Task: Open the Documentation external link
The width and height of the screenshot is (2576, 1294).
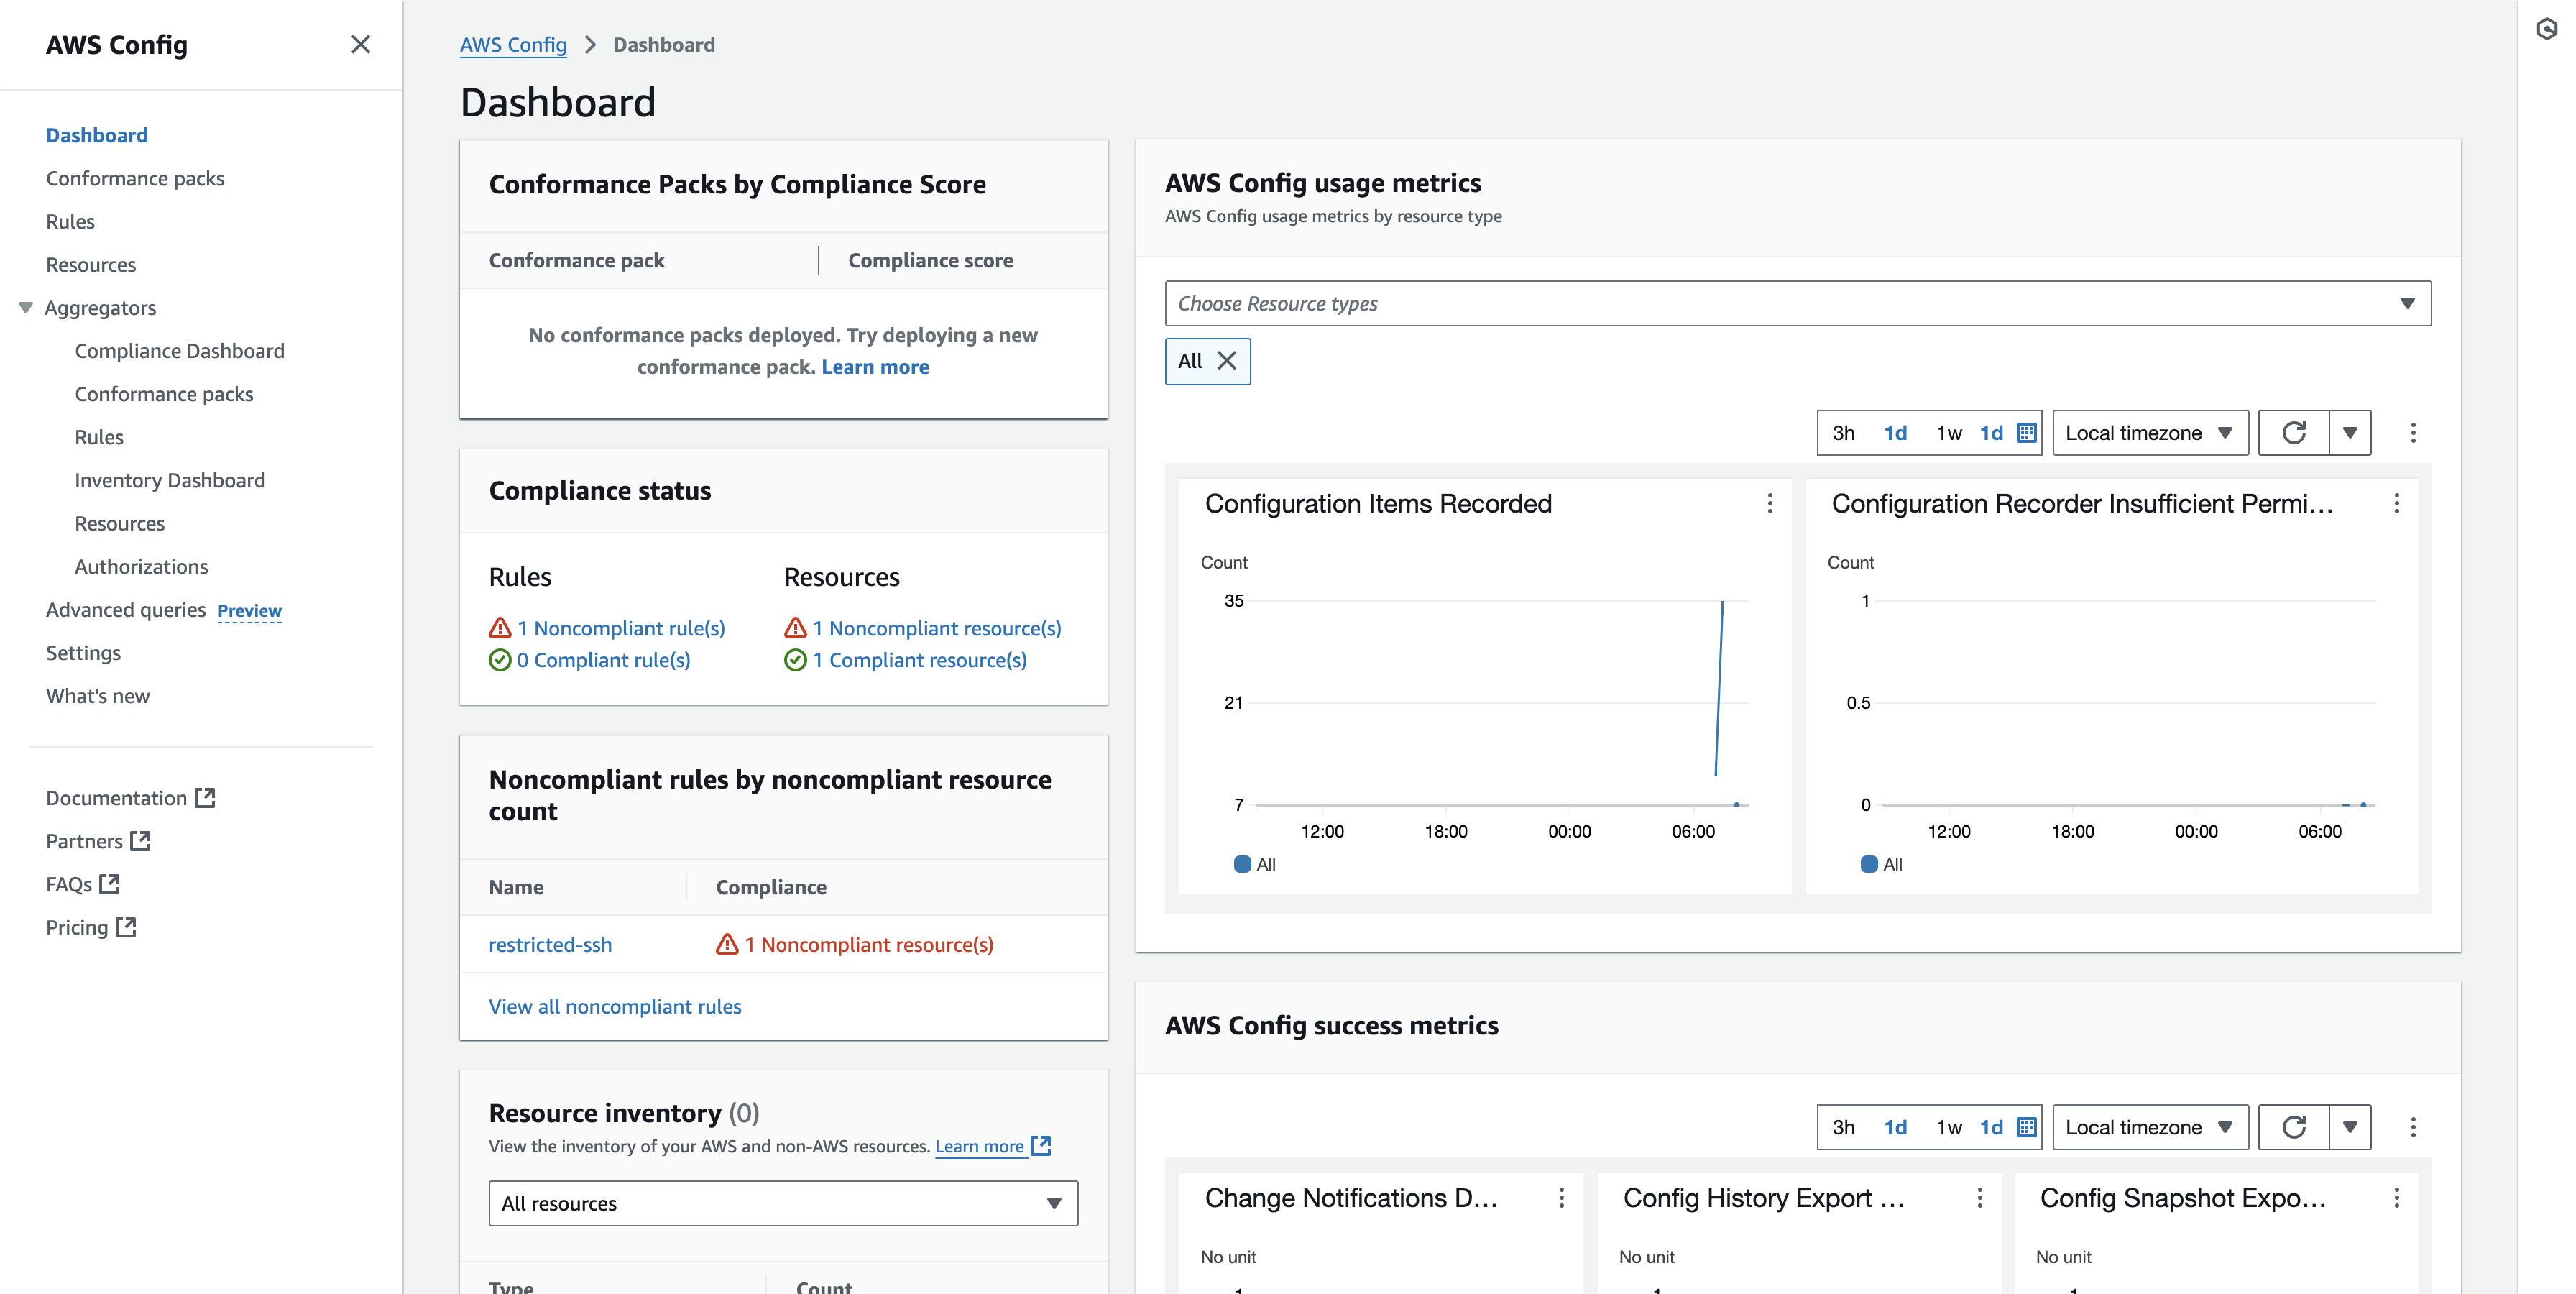Action: pos(130,798)
